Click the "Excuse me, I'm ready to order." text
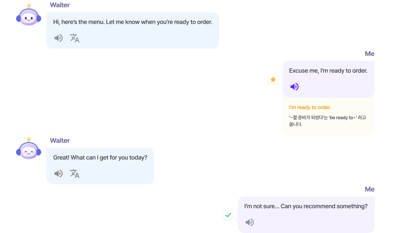 click(328, 71)
